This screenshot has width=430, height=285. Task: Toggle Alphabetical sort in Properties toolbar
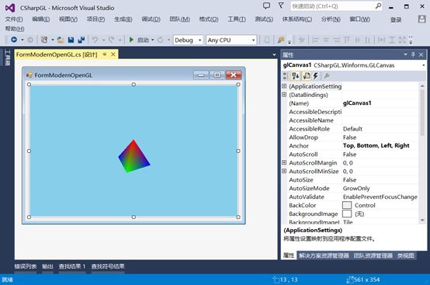tap(296, 75)
